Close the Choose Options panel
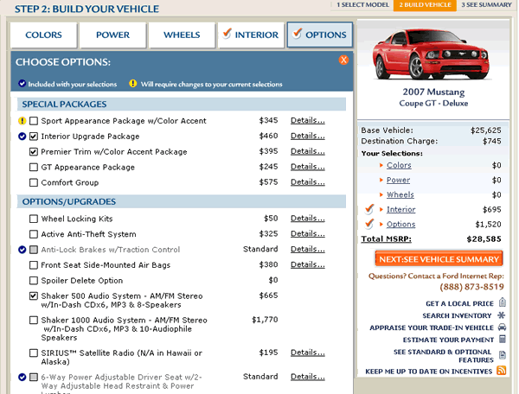 pyautogui.click(x=343, y=60)
